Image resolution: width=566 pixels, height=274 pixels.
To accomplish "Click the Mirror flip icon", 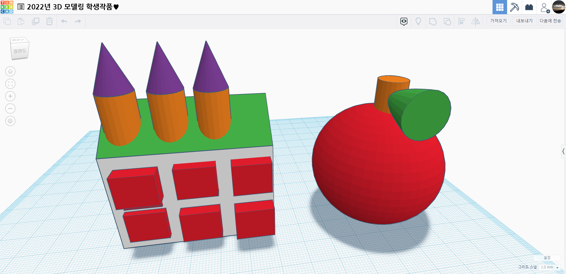I will tap(475, 22).
